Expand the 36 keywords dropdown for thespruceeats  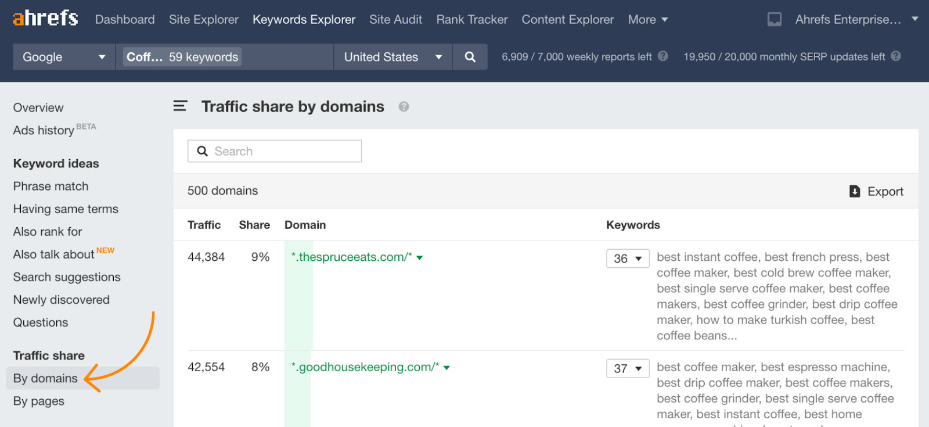coord(627,259)
